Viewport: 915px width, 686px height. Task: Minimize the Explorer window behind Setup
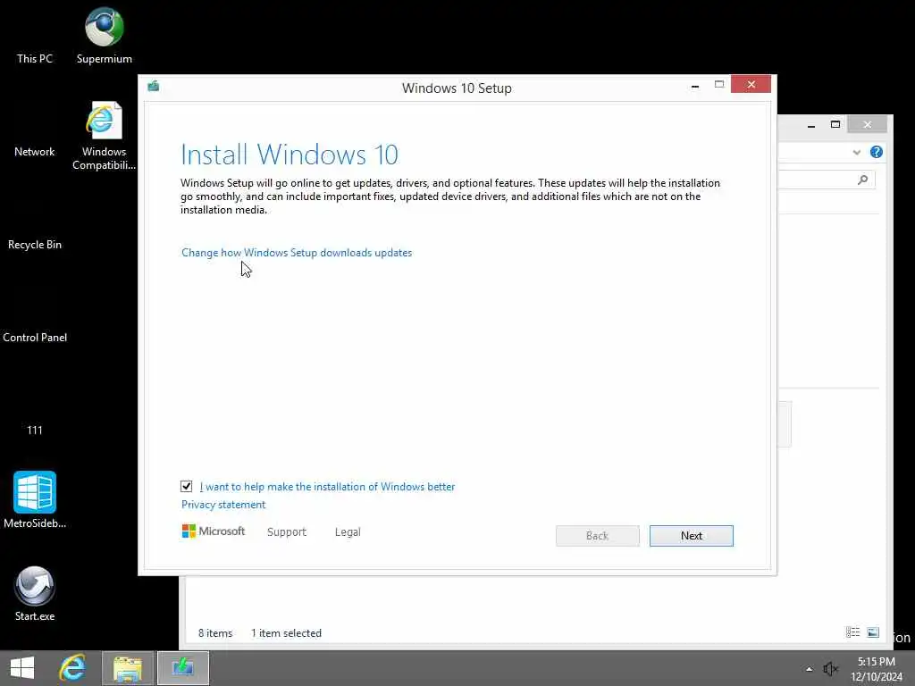coord(811,125)
